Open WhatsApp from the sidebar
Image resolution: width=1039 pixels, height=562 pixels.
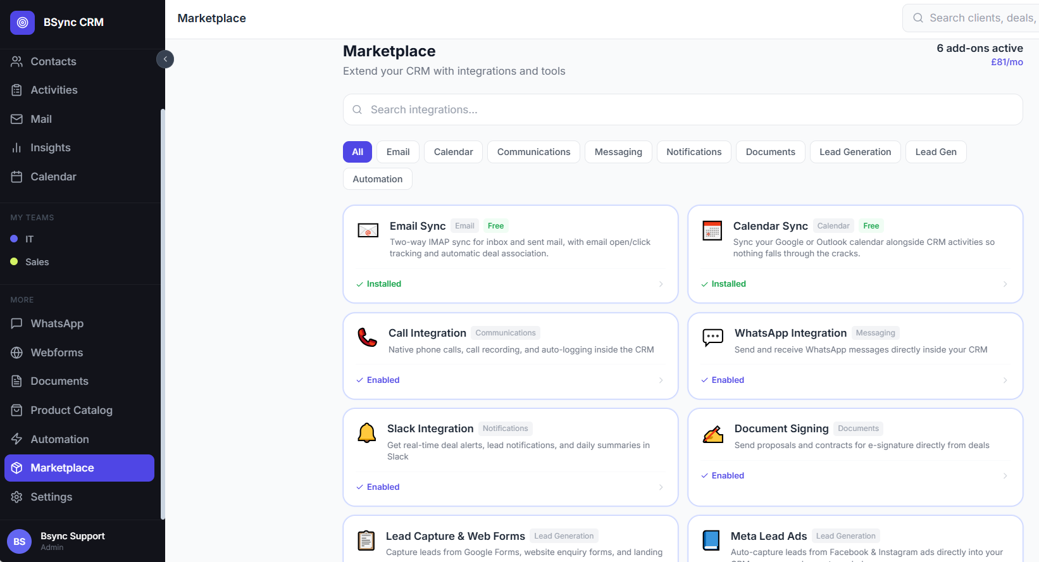coord(80,323)
